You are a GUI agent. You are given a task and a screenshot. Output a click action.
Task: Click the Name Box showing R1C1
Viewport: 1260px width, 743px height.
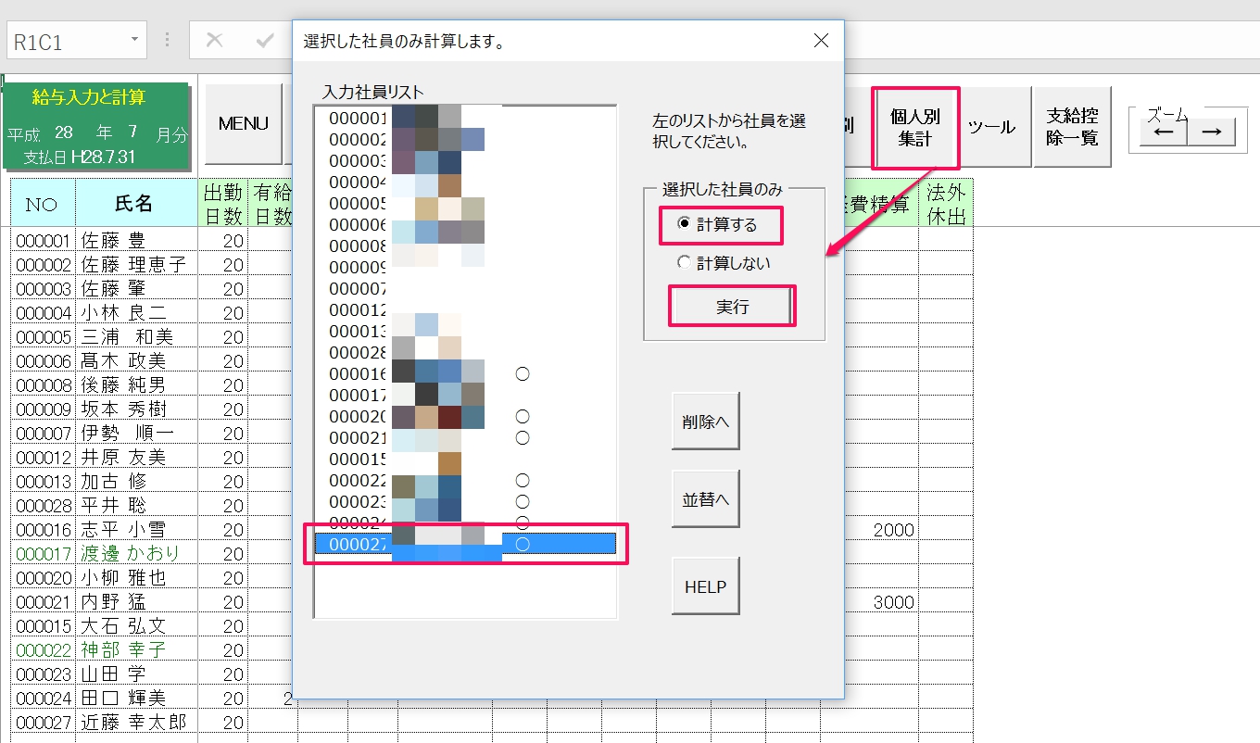click(x=77, y=41)
